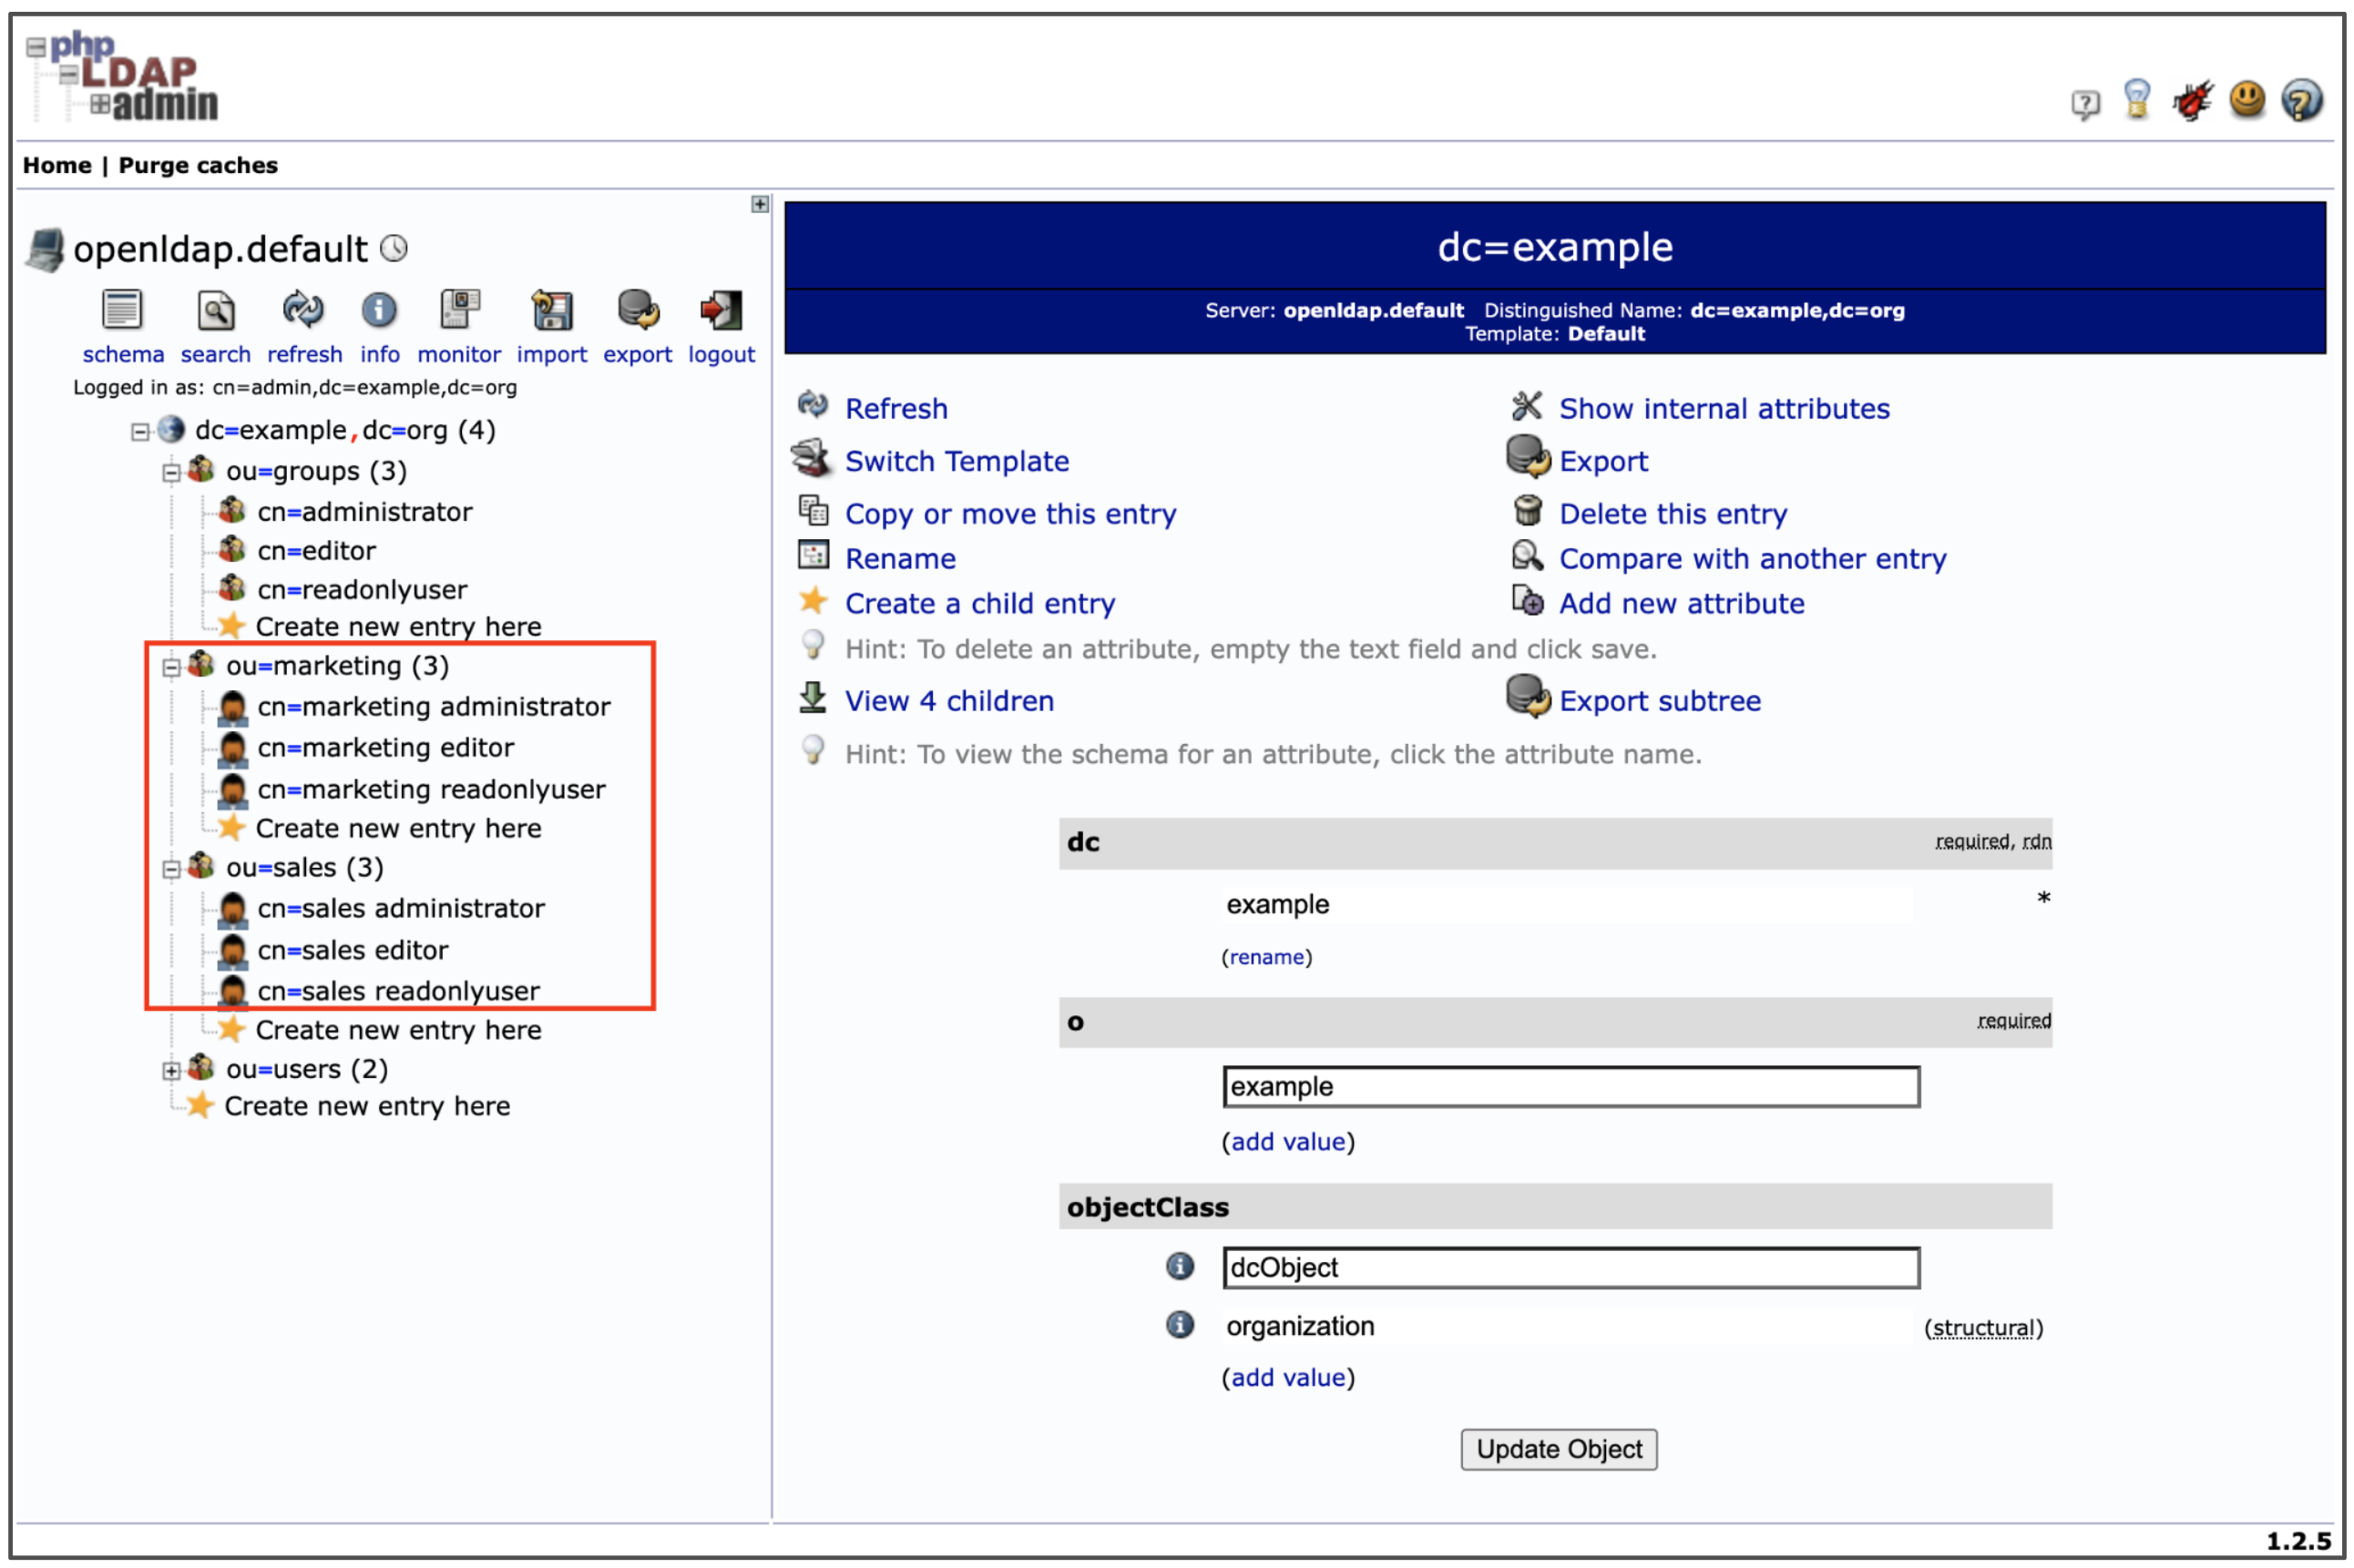The width and height of the screenshot is (2354, 1568).
Task: Click the lightbulb feature request icon
Action: coord(2138,101)
